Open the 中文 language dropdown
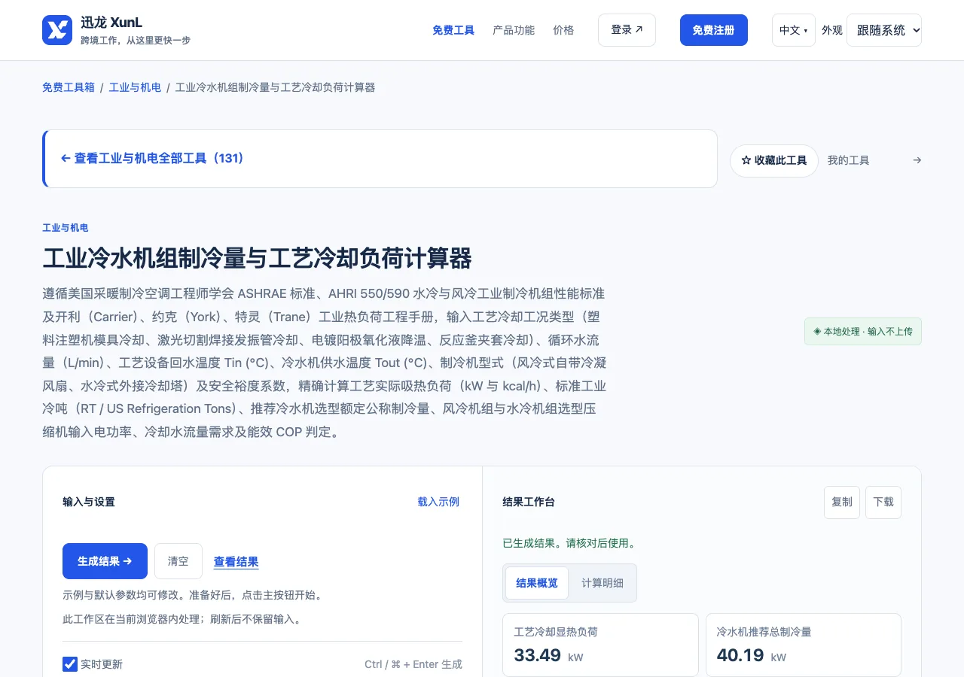The height and width of the screenshot is (677, 964). tap(793, 30)
